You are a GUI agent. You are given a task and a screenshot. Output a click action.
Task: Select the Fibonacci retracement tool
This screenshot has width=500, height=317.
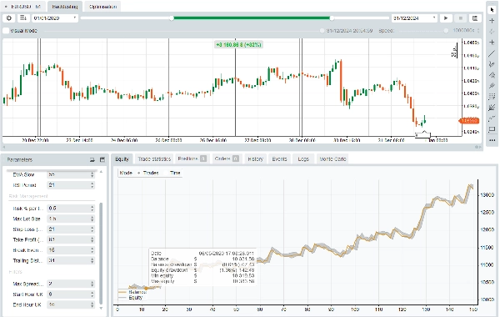(492, 97)
